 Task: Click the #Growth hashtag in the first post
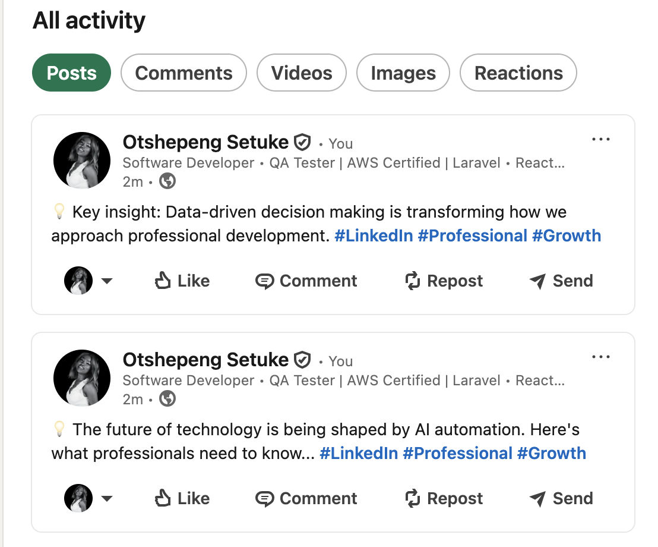click(567, 235)
